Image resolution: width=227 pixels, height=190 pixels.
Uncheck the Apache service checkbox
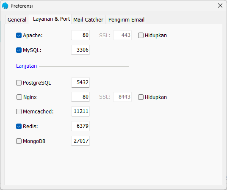19,36
